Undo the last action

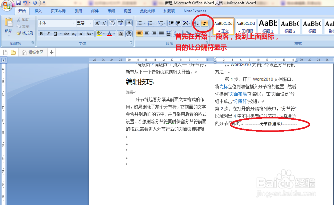point(25,3)
